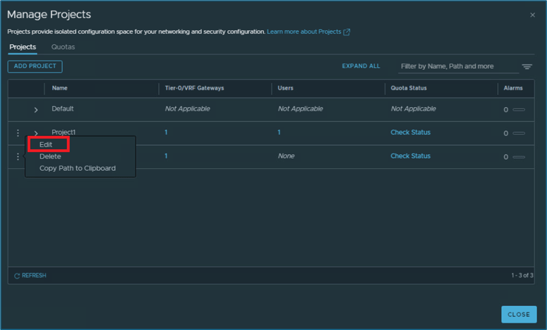The width and height of the screenshot is (547, 330).
Task: Click the Refresh icon at table bottom
Action: coord(17,276)
